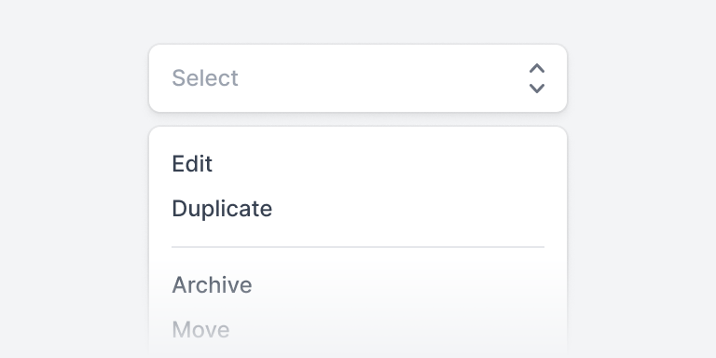Click the Select placeholder text
Image resolution: width=716 pixels, height=358 pixels.
tap(204, 78)
